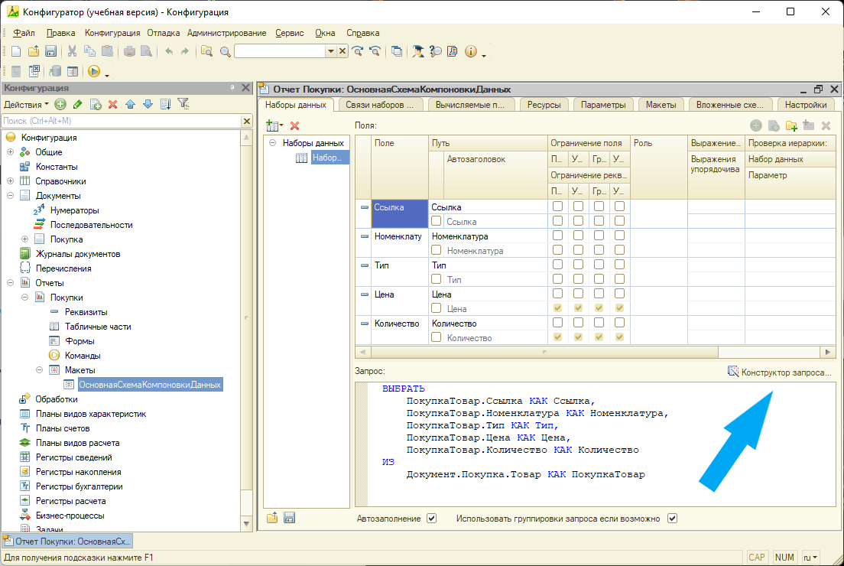The width and height of the screenshot is (844, 566).
Task: Click the Цена field name cell
Action: 399,301
